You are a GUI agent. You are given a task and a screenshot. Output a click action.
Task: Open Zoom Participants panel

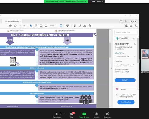point(57,115)
